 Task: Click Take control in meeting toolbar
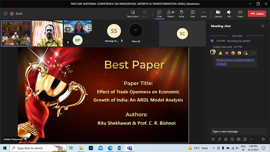[x=132, y=13]
